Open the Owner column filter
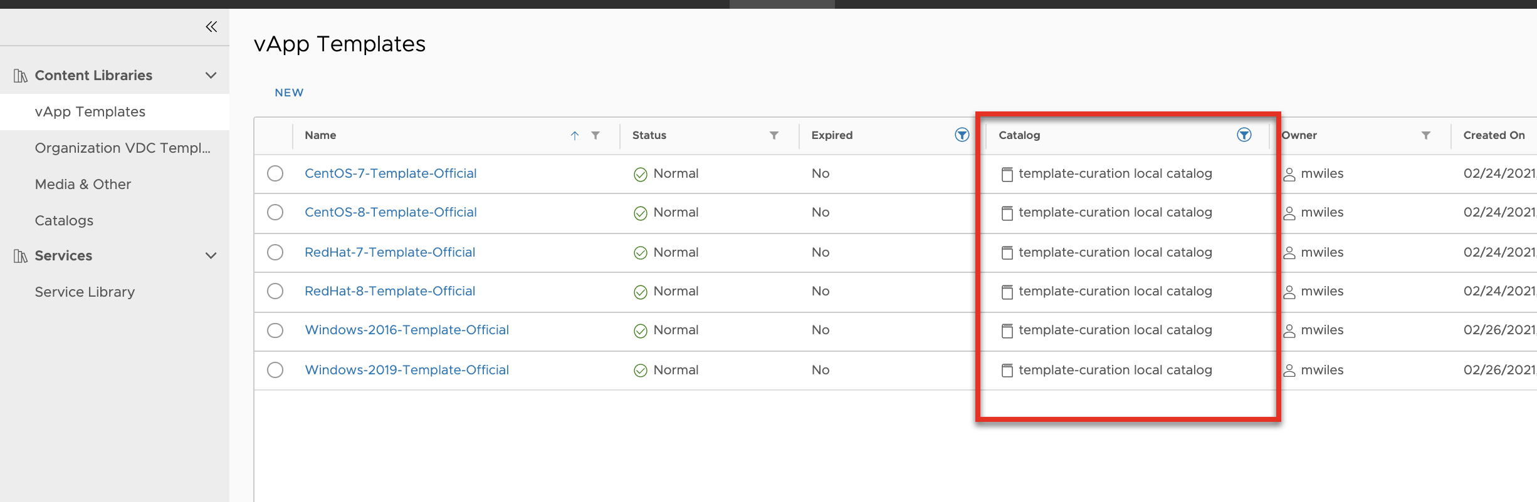This screenshot has width=1537, height=502. pos(1425,135)
